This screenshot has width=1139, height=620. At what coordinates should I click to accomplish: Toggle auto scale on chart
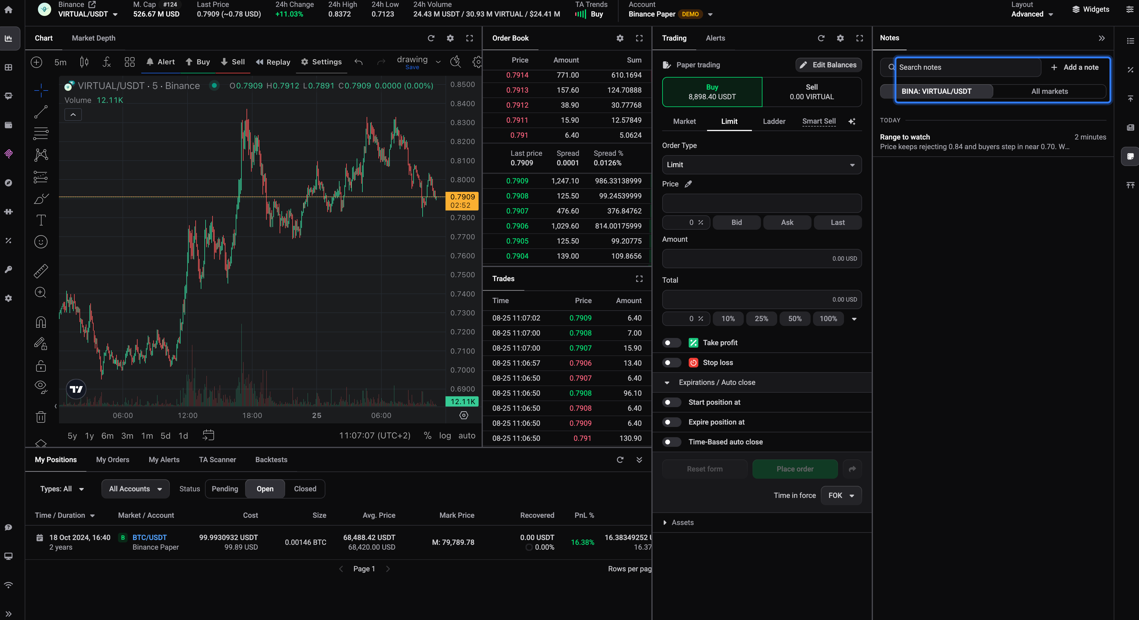467,435
